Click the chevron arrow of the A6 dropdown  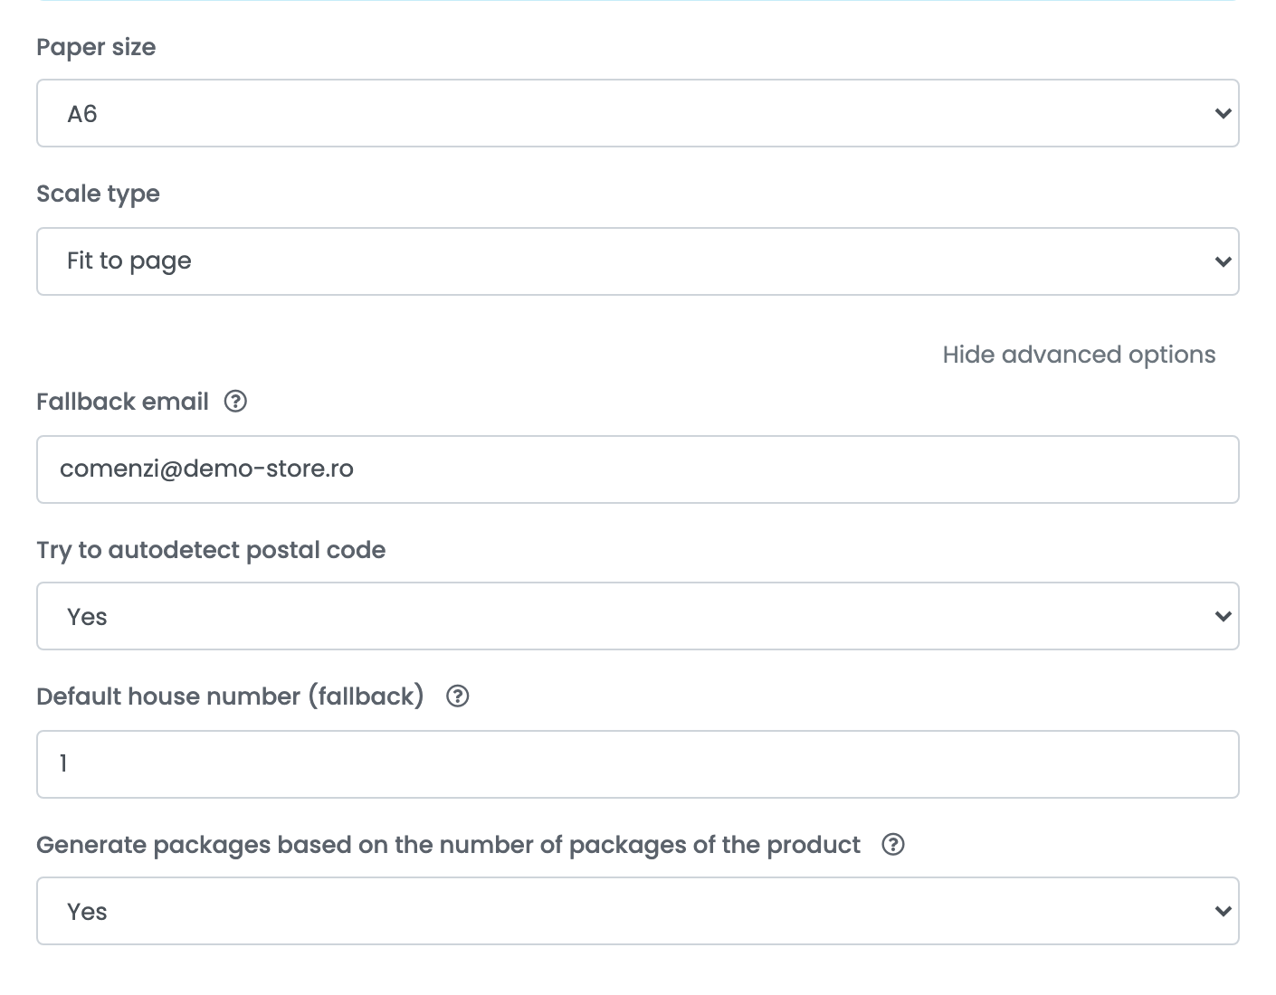click(1223, 114)
